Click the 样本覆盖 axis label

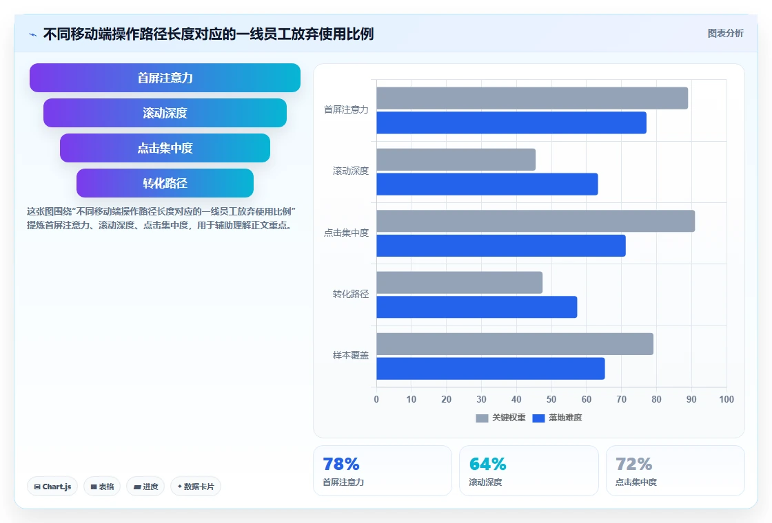[351, 355]
